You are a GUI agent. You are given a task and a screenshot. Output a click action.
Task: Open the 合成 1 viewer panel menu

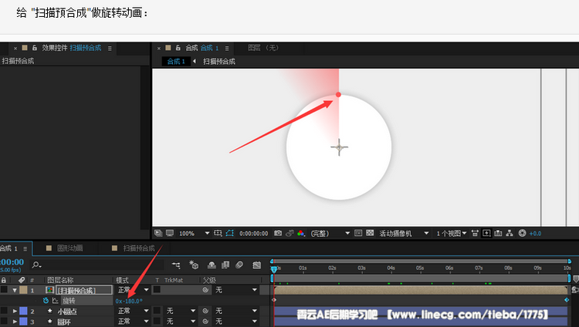pyautogui.click(x=227, y=48)
